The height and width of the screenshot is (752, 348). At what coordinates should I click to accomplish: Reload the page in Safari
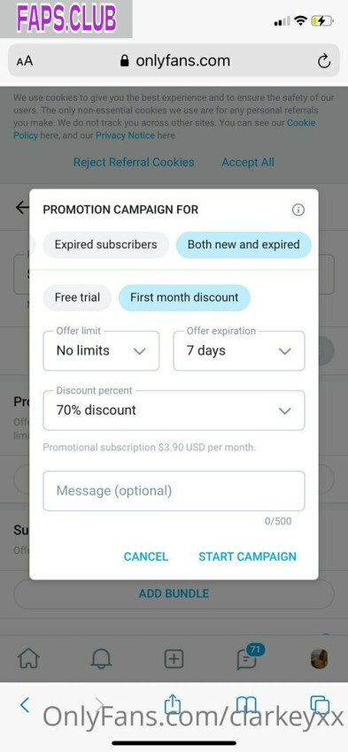point(324,61)
